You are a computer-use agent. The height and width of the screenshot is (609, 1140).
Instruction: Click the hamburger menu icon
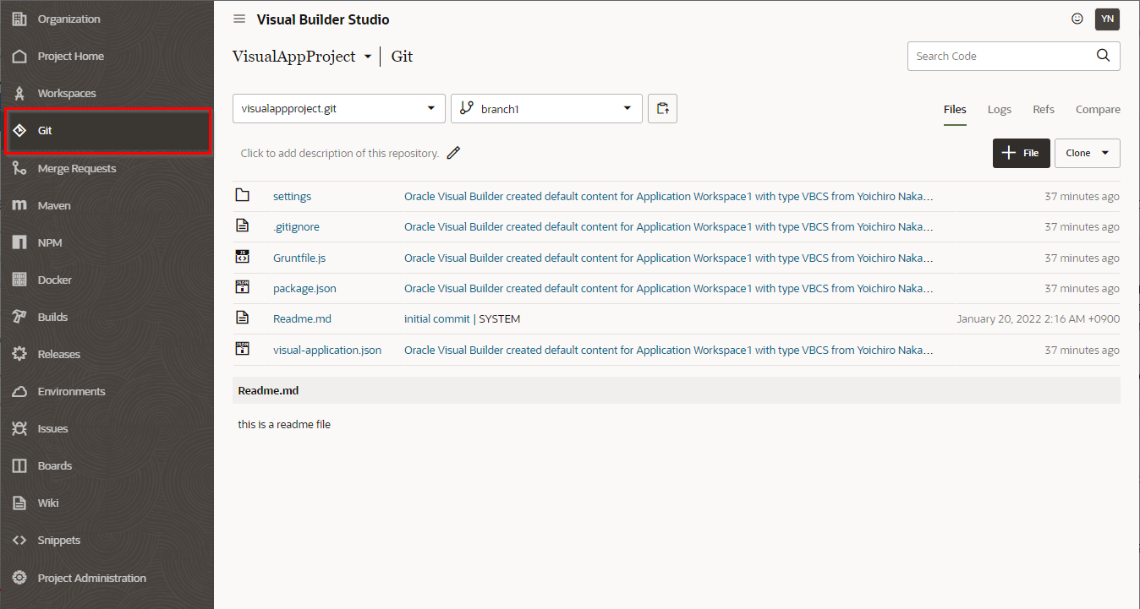tap(239, 19)
